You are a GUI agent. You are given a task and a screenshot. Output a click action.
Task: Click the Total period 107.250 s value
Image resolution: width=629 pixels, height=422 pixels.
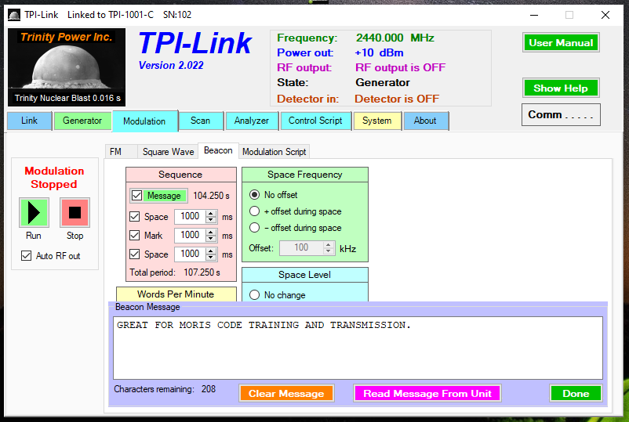[x=202, y=272]
